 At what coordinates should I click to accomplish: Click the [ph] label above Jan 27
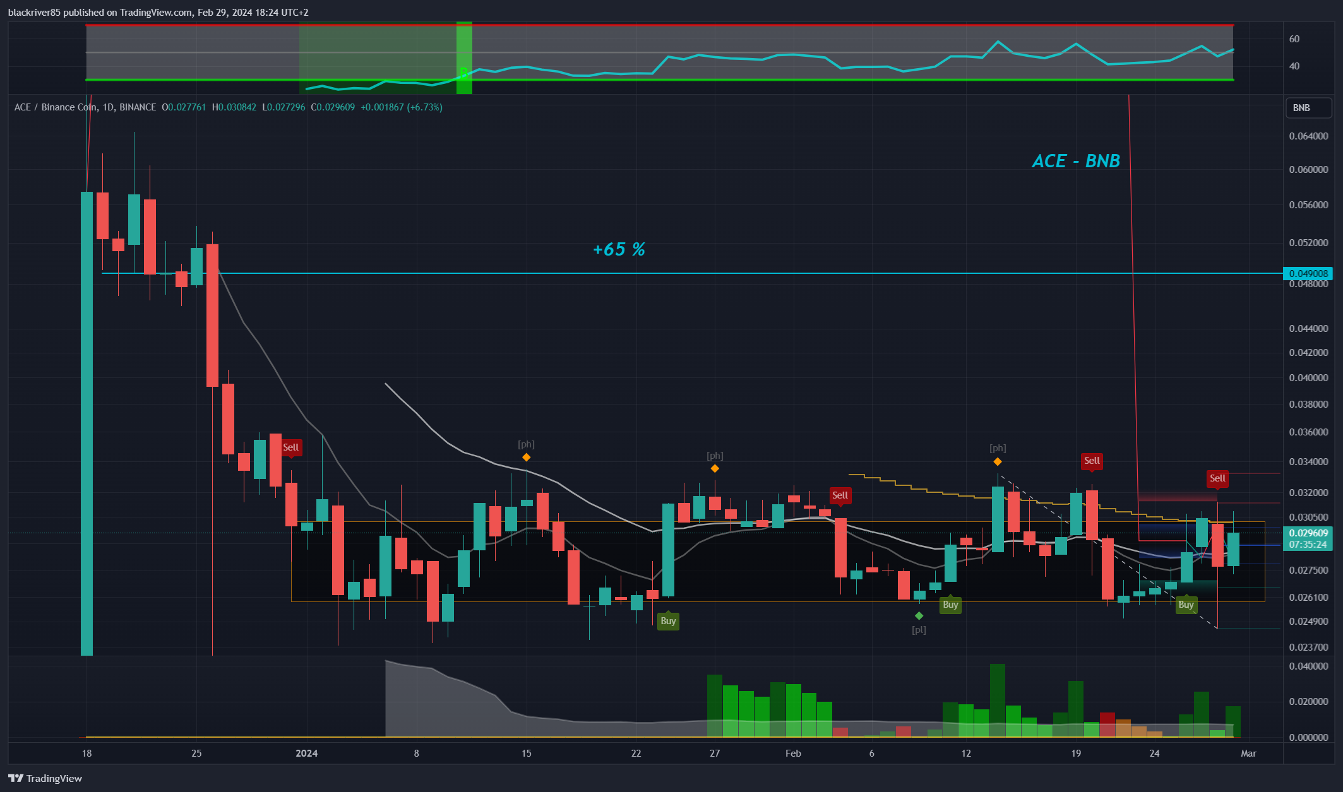(x=715, y=456)
